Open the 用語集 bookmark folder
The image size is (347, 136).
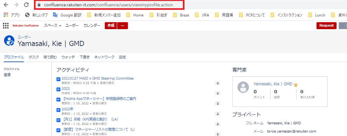pos(224,15)
